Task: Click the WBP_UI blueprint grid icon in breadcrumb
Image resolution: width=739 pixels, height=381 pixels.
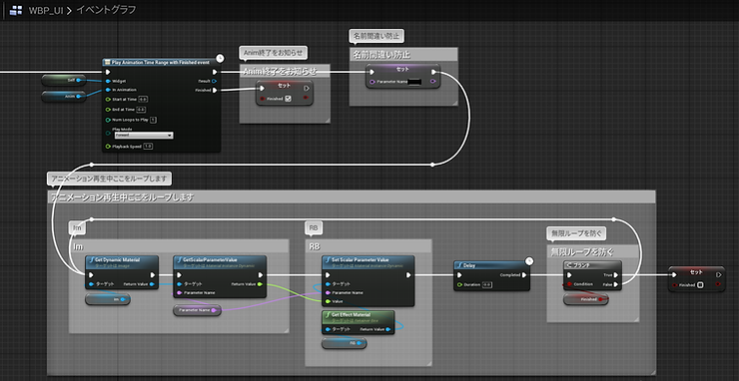Action: (17, 10)
